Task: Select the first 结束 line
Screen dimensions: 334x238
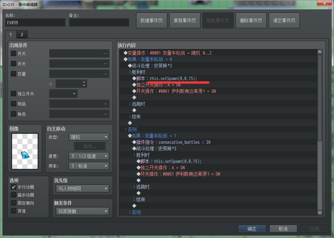Action: (218, 117)
